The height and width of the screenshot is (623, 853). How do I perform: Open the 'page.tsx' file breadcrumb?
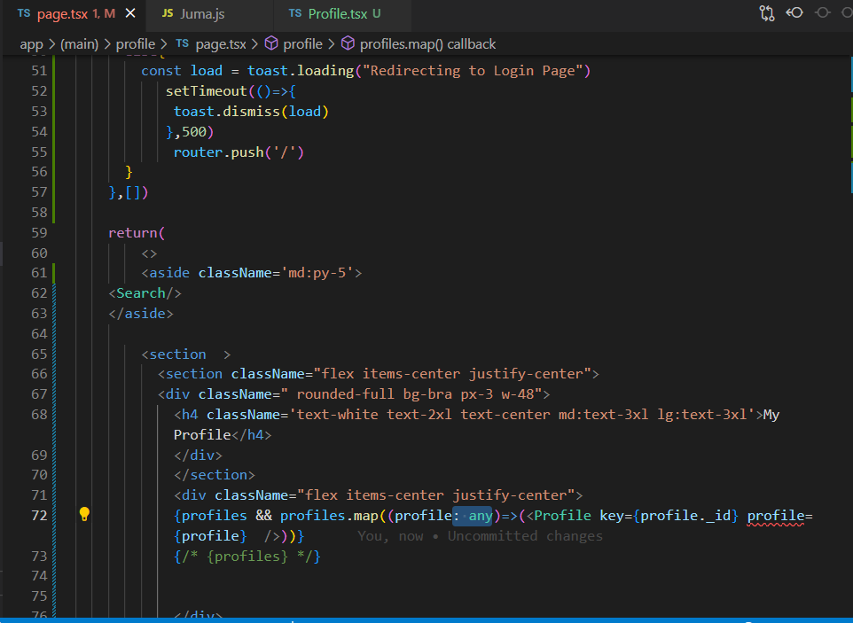(211, 44)
